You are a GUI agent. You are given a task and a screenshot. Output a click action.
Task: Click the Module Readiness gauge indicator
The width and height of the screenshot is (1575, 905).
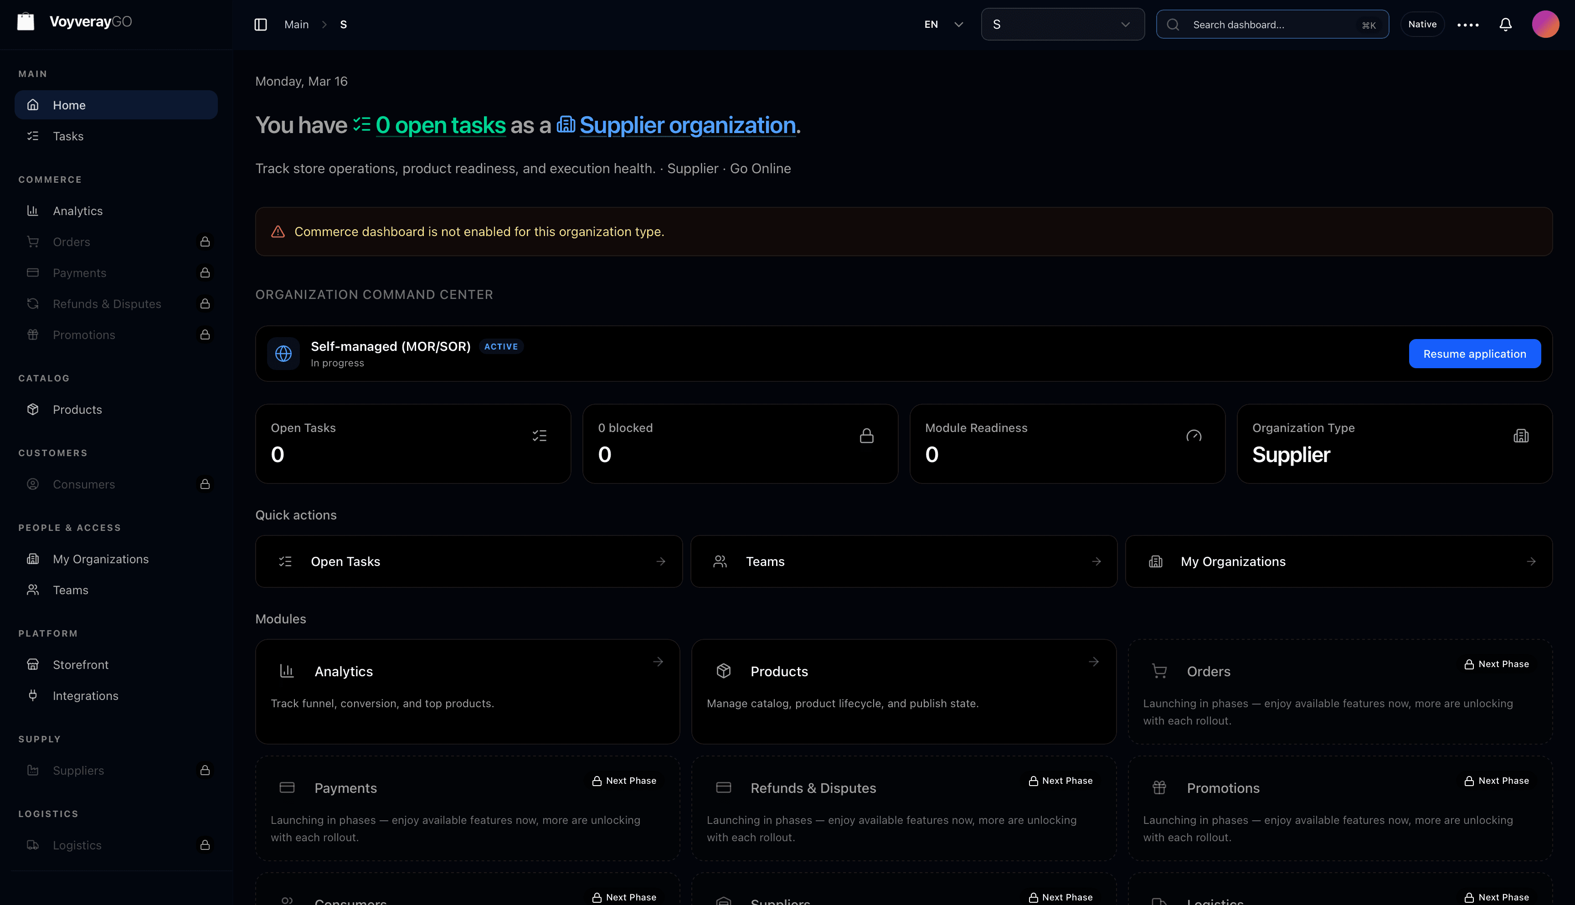[x=1194, y=436]
